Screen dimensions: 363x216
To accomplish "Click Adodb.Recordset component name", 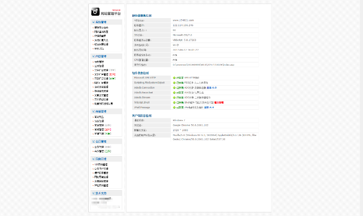I will pos(143,93).
